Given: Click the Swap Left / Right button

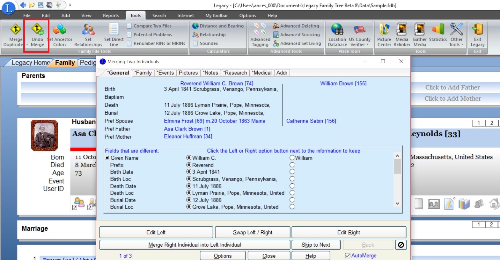Looking at the screenshot, I should tap(253, 232).
